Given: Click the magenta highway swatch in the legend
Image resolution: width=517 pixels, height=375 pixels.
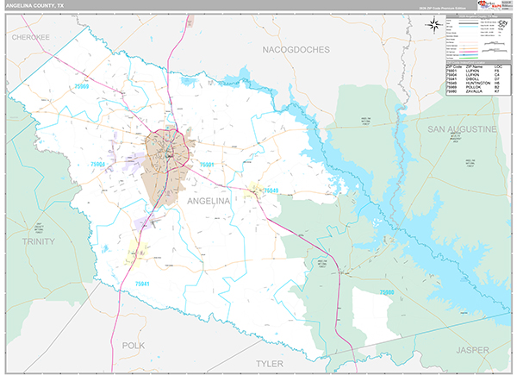Looking at the screenshot, I should pos(469,52).
